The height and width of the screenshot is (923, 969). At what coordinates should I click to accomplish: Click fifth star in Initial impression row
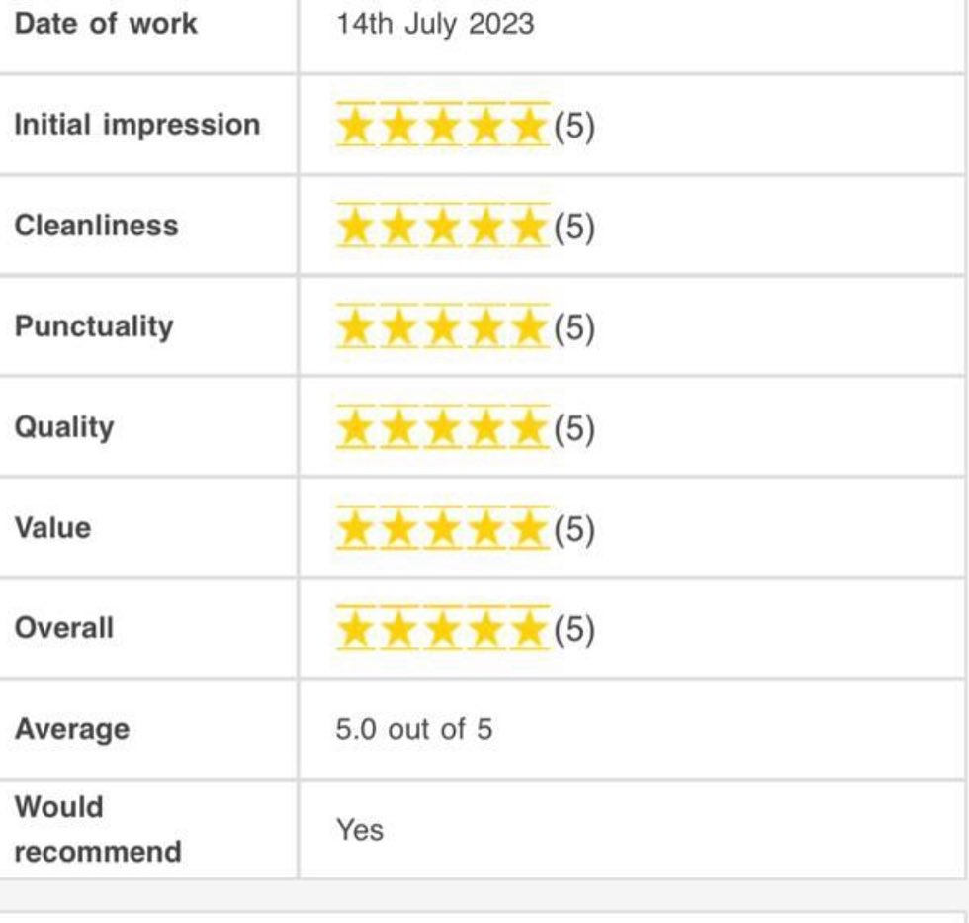coord(529,127)
